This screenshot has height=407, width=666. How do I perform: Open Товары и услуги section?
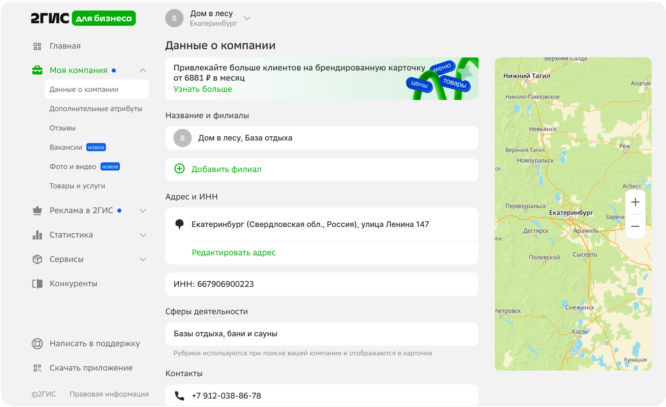pyautogui.click(x=77, y=186)
